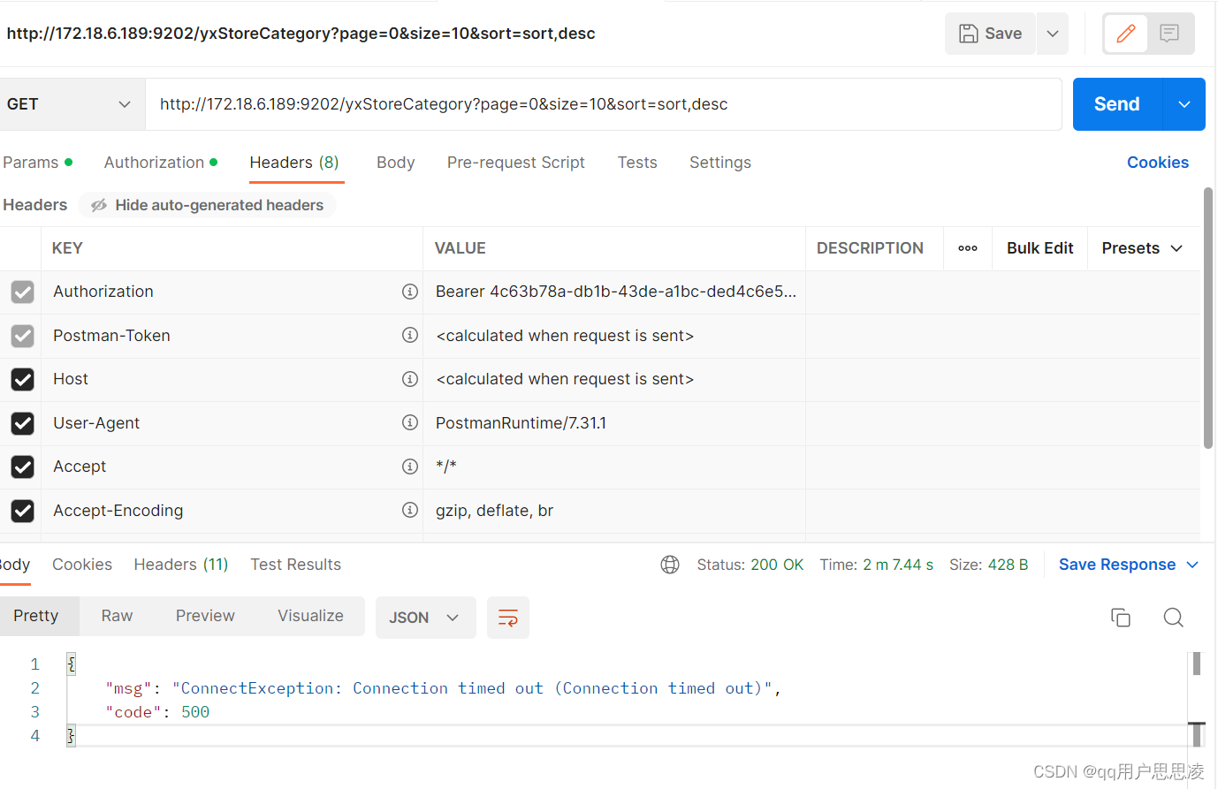Image resolution: width=1218 pixels, height=789 pixels.
Task: Toggle Postman-Token header checkbox
Action: 22,336
